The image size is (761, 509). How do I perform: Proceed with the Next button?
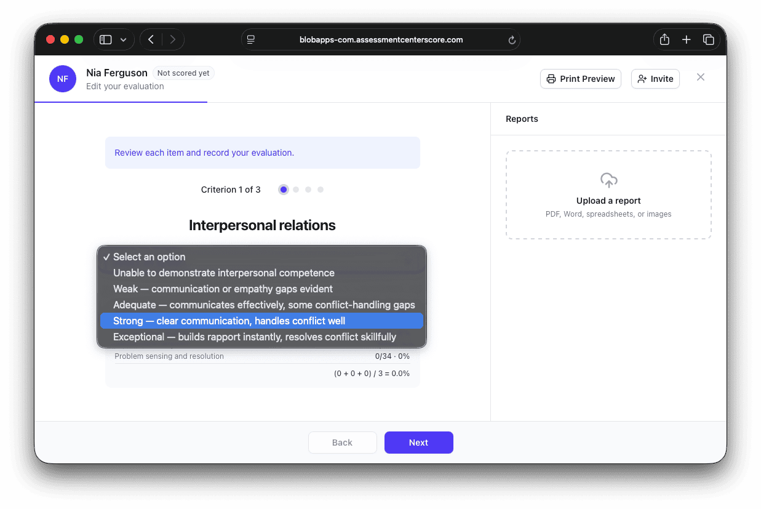click(x=419, y=443)
